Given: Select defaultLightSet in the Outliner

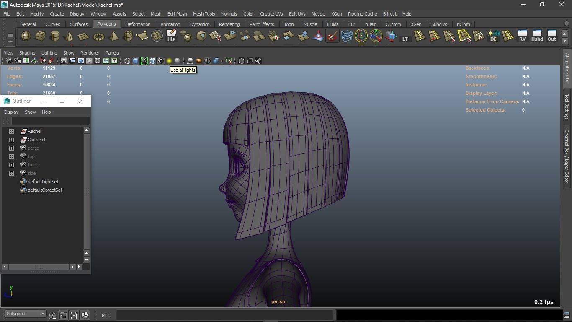Looking at the screenshot, I should (43, 182).
